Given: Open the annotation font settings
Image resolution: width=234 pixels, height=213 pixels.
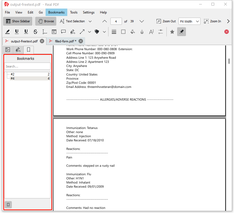Looking at the screenshot, I should pos(151,32).
